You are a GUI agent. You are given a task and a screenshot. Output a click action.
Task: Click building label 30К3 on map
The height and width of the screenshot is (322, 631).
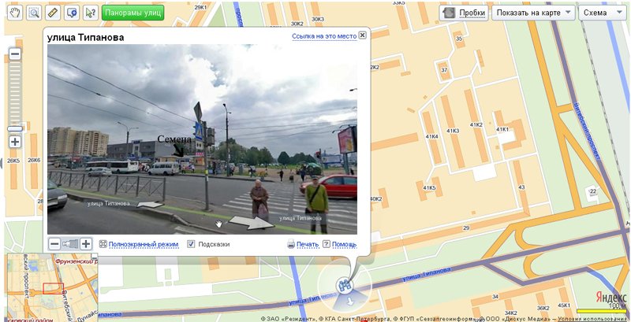318,19
